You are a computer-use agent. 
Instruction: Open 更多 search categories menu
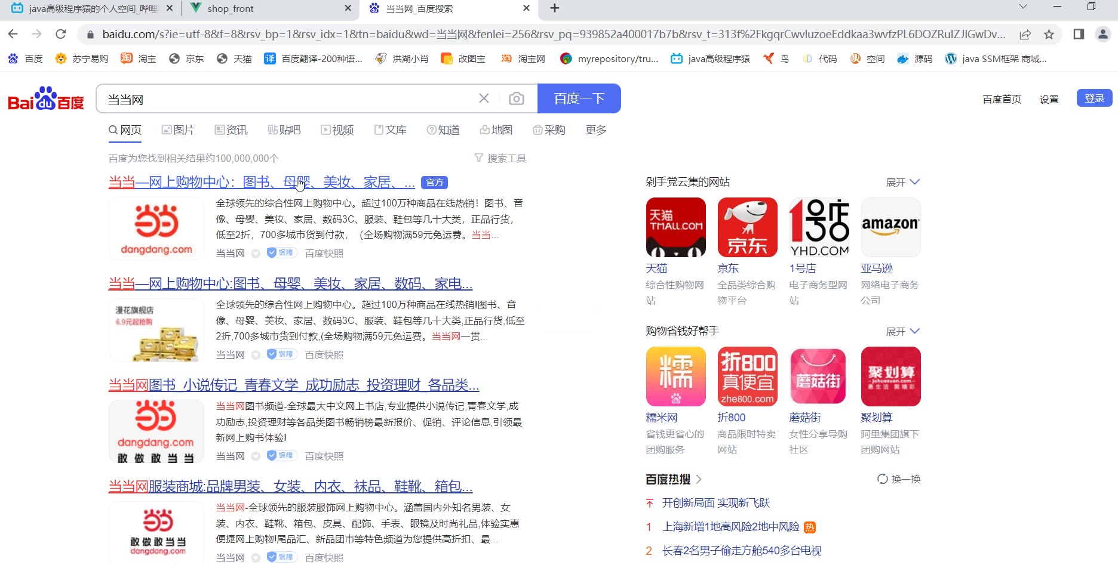click(x=596, y=130)
